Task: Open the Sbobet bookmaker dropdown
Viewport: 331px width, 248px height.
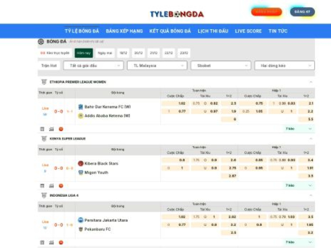Action: pos(220,66)
